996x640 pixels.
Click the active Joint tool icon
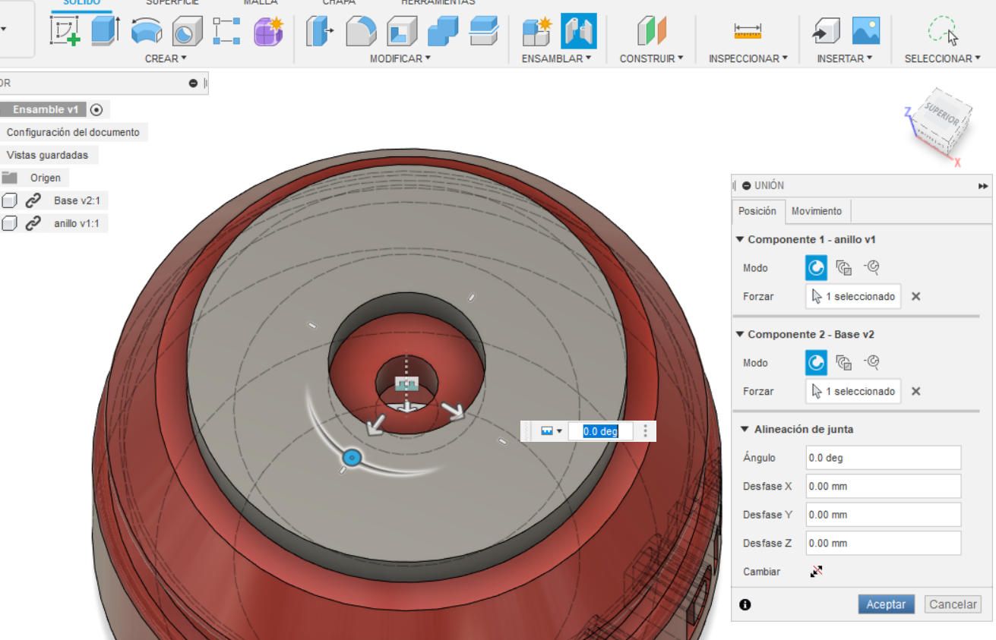tap(579, 31)
